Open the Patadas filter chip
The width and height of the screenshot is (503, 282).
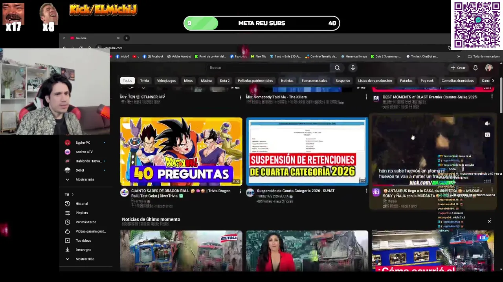(x=406, y=81)
